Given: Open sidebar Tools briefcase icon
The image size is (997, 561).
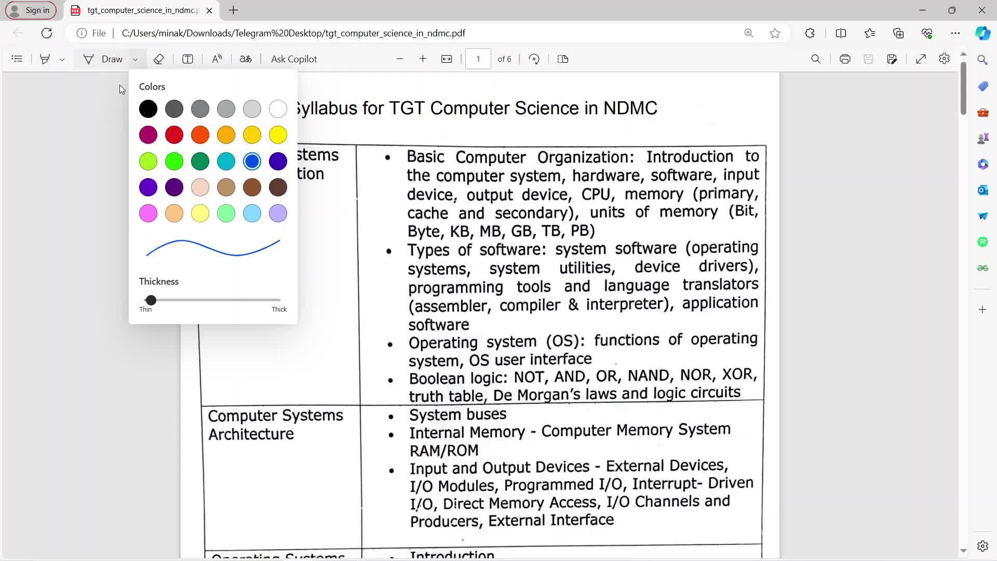Looking at the screenshot, I should point(982,112).
